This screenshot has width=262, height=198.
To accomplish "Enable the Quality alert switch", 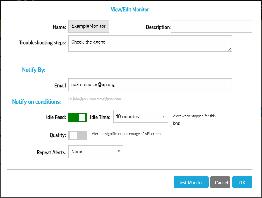I will click(77, 135).
